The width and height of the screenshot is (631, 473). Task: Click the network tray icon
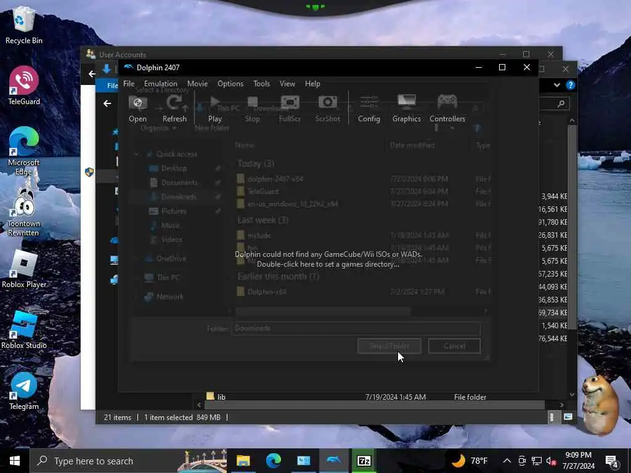pyautogui.click(x=537, y=461)
